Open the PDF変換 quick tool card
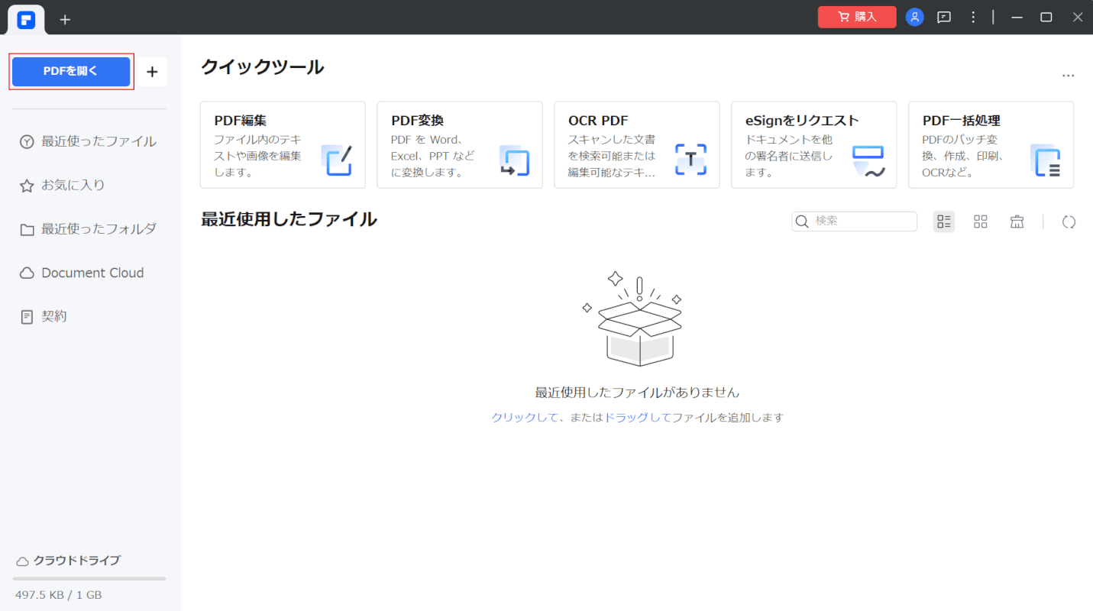This screenshot has height=611, width=1093. coord(460,145)
